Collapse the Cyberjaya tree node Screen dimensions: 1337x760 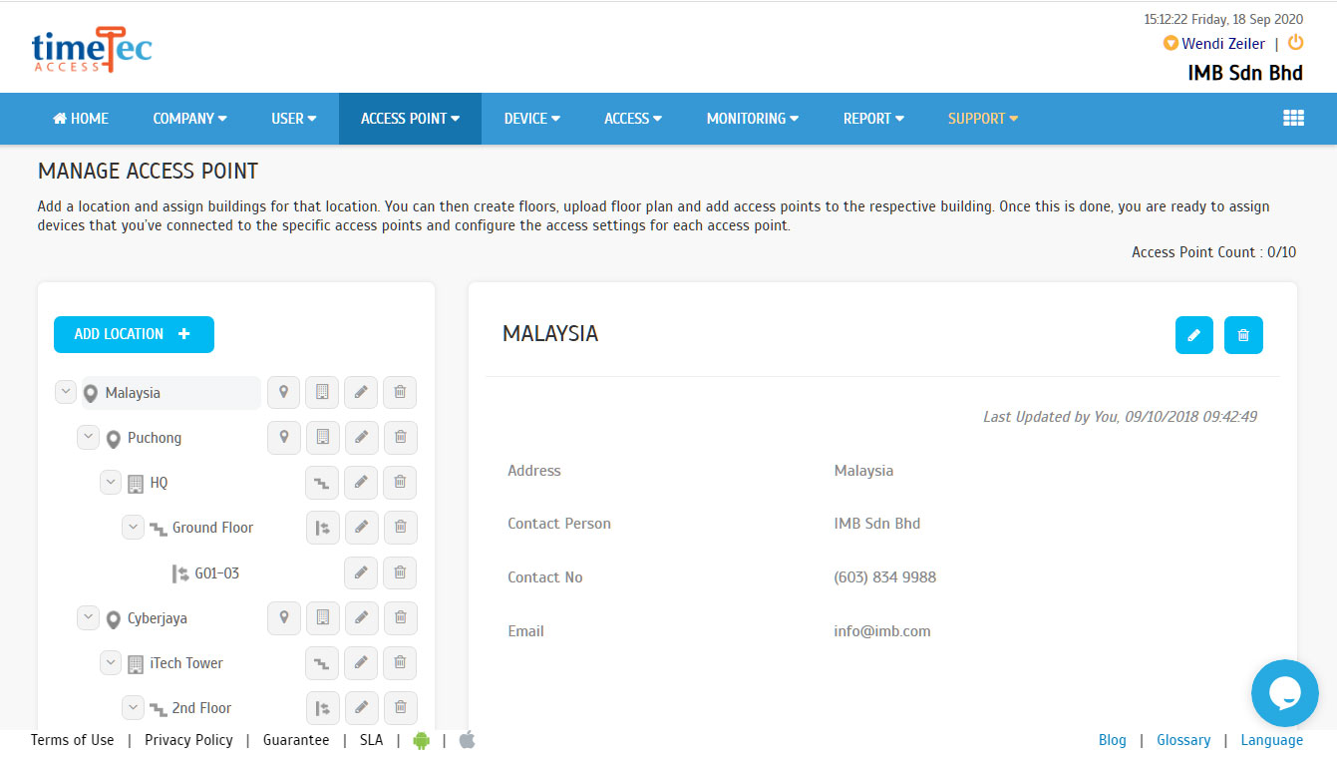[x=88, y=617]
